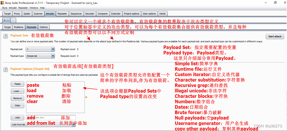Open the Payload set dropdown
This screenshot has height=131, width=287.
pos(40,49)
